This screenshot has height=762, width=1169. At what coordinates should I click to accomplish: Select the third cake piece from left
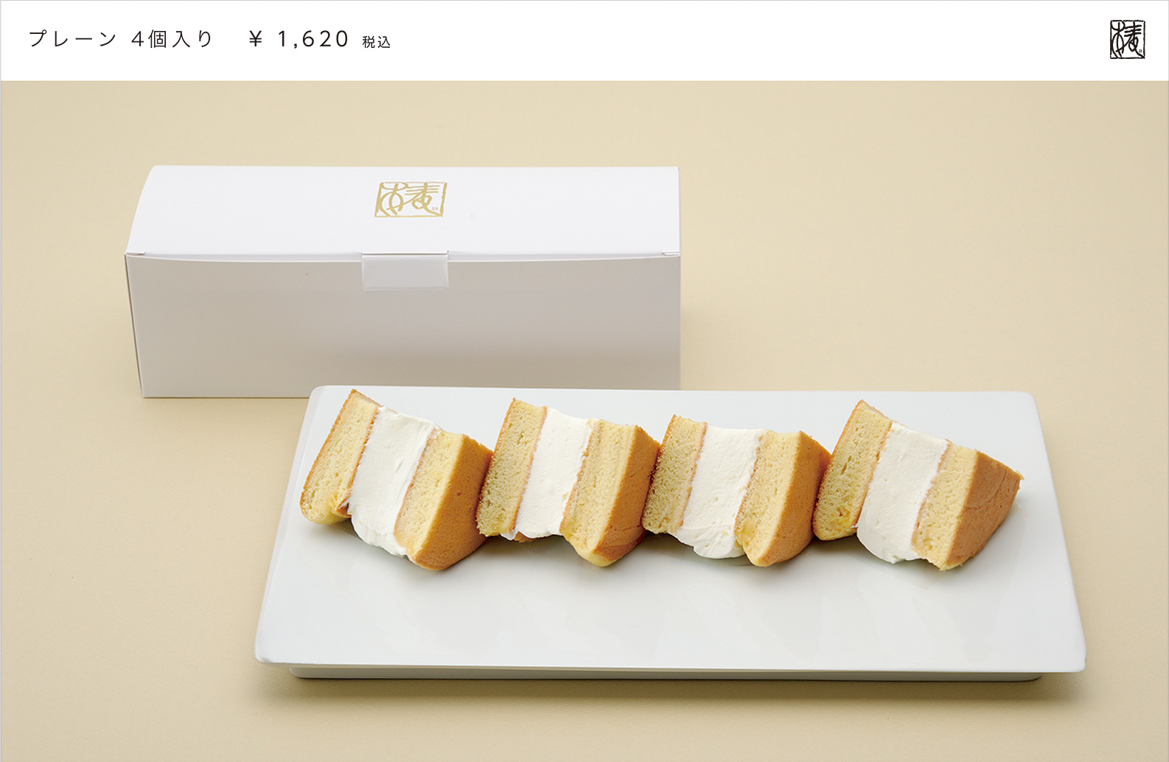point(736,489)
